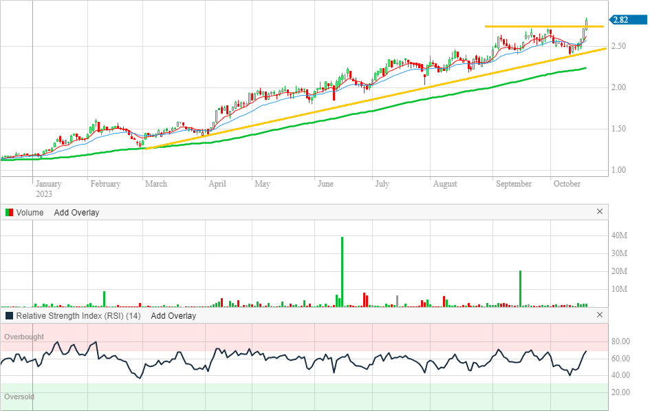Image resolution: width=650 pixels, height=411 pixels.
Task: Click the June label on date axis
Action: (x=325, y=184)
